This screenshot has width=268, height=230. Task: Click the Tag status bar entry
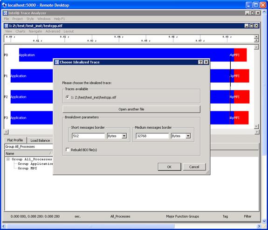225,216
